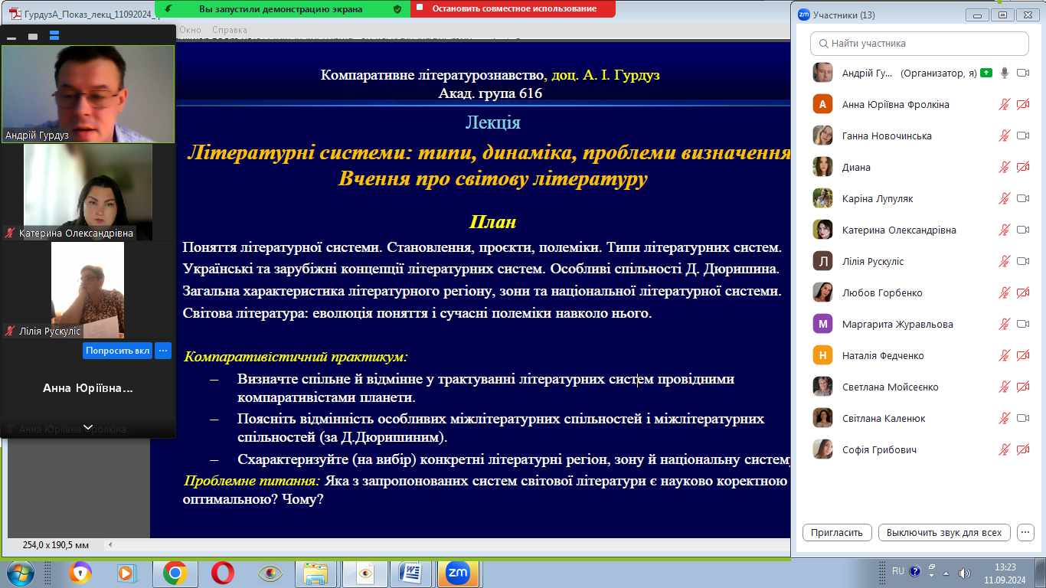The height and width of the screenshot is (588, 1046).
Task: Click camera icon for Каріна Лупуляк
Action: click(1022, 198)
